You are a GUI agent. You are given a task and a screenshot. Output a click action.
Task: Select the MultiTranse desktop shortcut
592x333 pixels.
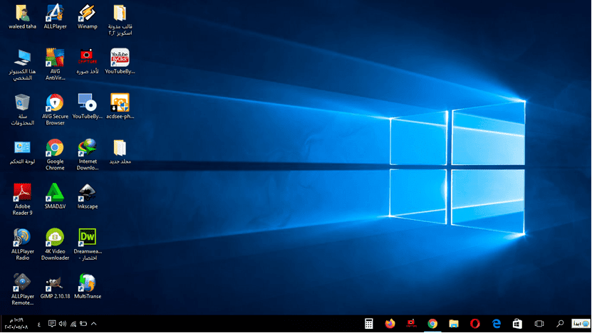(x=87, y=286)
